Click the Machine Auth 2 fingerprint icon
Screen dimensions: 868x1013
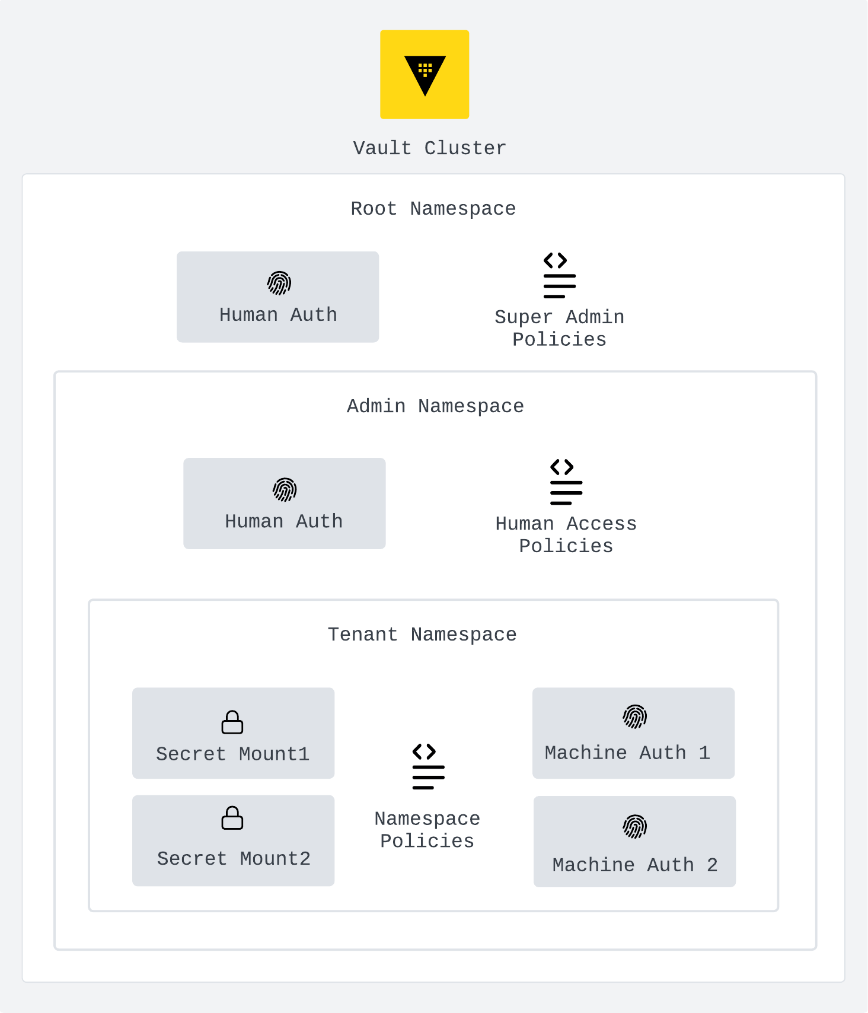(634, 826)
